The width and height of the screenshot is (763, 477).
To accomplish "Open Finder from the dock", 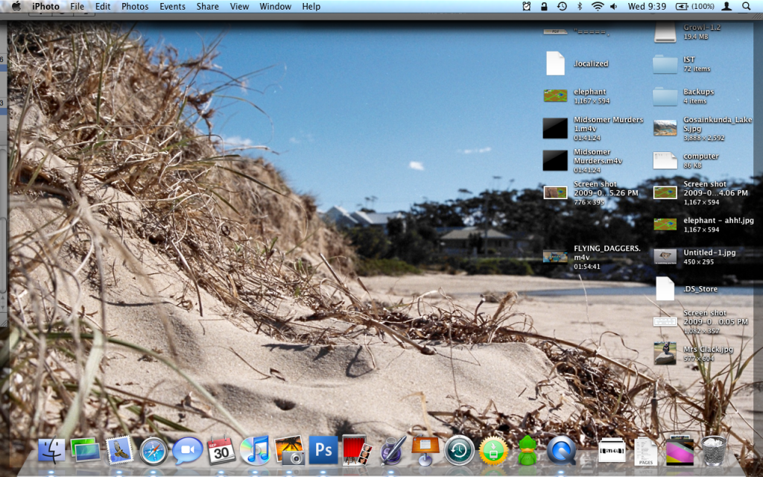I will [51, 450].
